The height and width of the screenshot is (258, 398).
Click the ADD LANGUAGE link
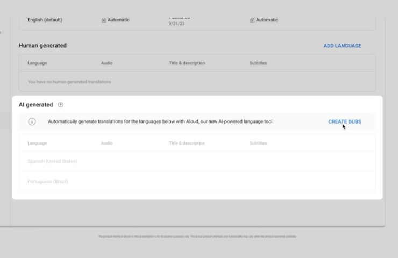tap(342, 46)
